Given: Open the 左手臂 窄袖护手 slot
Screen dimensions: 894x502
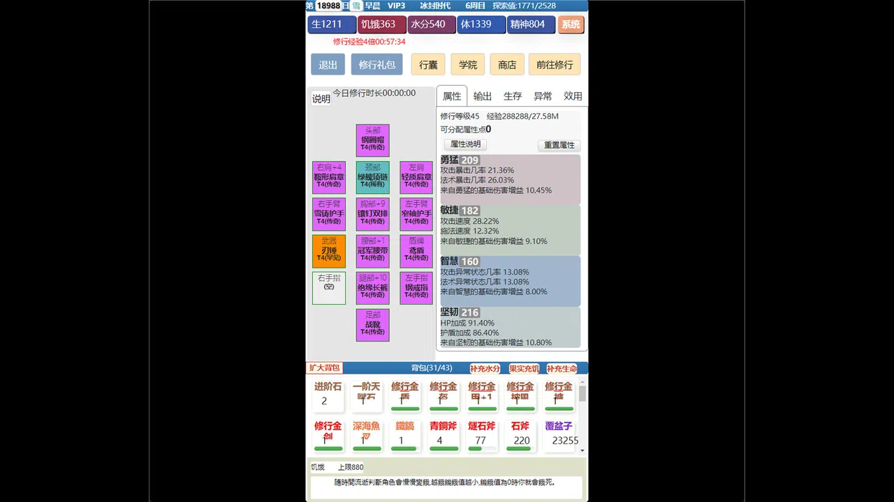Looking at the screenshot, I should click(x=416, y=214).
